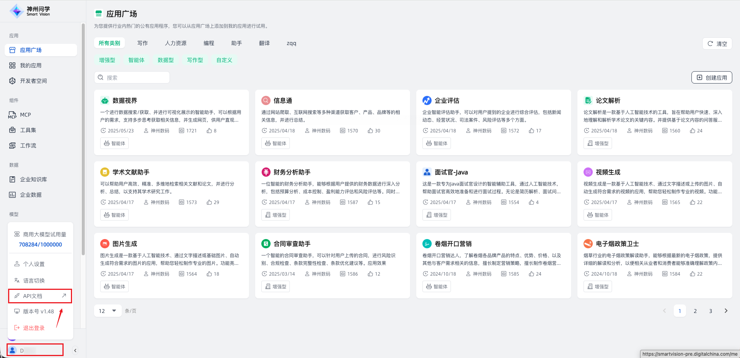Toggle the 智能体 type filter tag
Screen dimensions: 740x358
pyautogui.click(x=136, y=60)
